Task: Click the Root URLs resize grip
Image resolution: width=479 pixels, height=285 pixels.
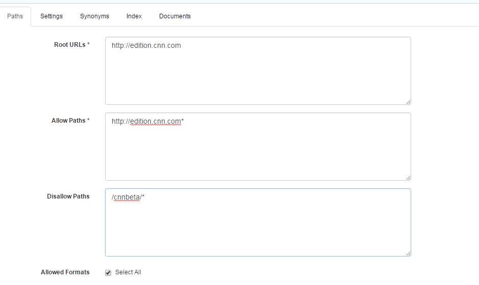Action: tap(408, 102)
